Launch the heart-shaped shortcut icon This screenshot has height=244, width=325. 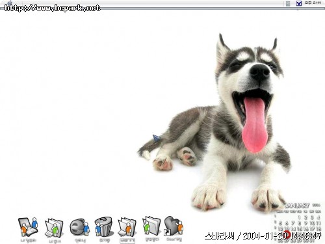(174, 226)
